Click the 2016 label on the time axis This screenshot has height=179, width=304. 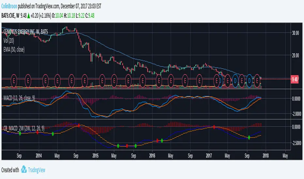pos(152,155)
